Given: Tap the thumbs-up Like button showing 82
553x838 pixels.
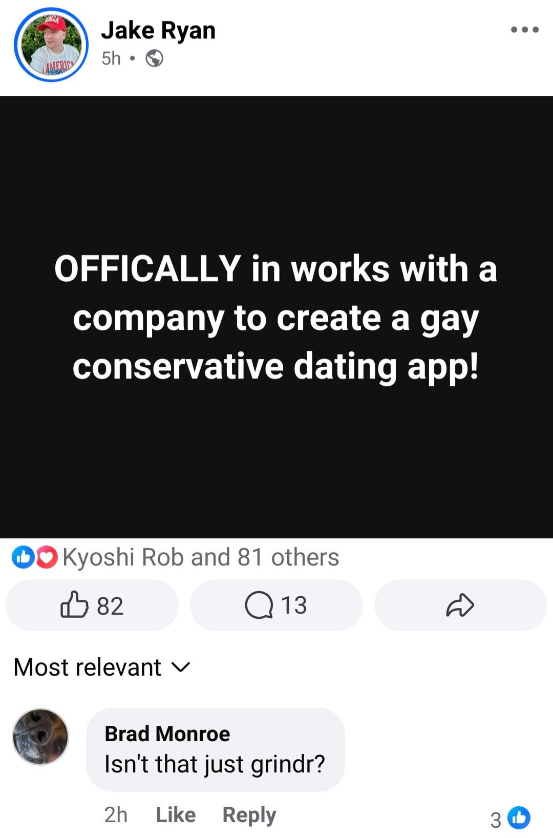Looking at the screenshot, I should click(92, 605).
